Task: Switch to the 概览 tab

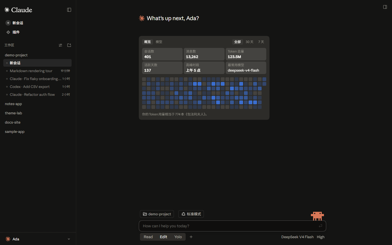Action: [x=147, y=42]
